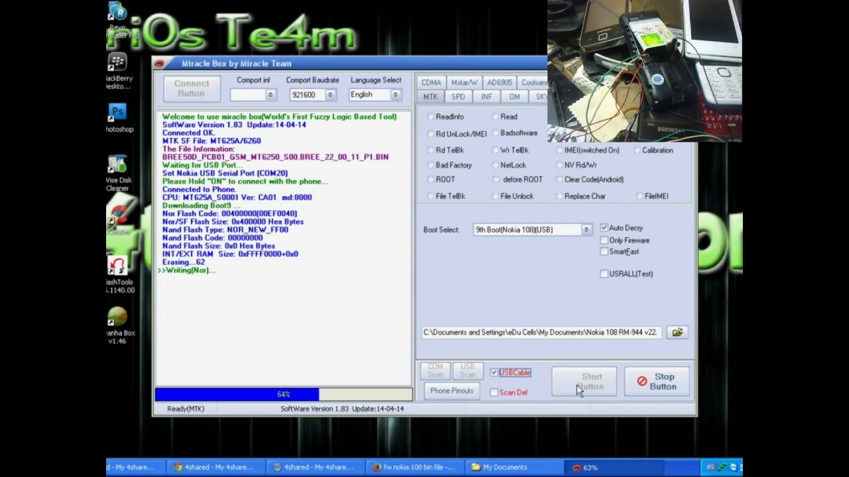Image resolution: width=849 pixels, height=477 pixels.
Task: Switch to the MTK tab
Action: [x=430, y=97]
